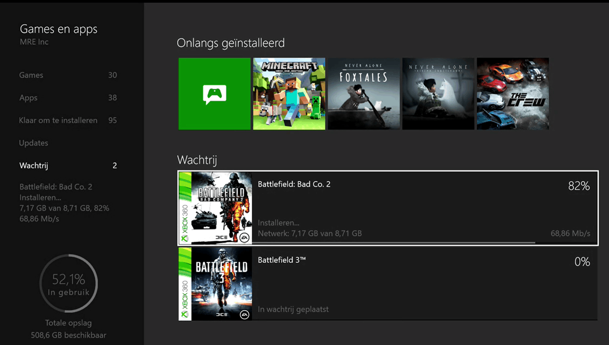Click 'In wachtrij geplaatst' status text
The height and width of the screenshot is (345, 609).
[x=293, y=310]
